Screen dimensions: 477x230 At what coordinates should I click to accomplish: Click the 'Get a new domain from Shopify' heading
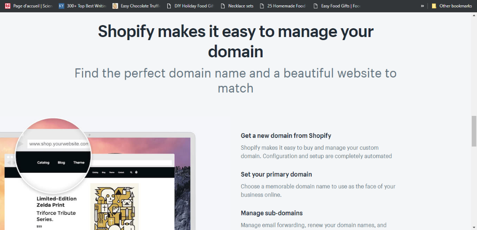[x=286, y=136]
